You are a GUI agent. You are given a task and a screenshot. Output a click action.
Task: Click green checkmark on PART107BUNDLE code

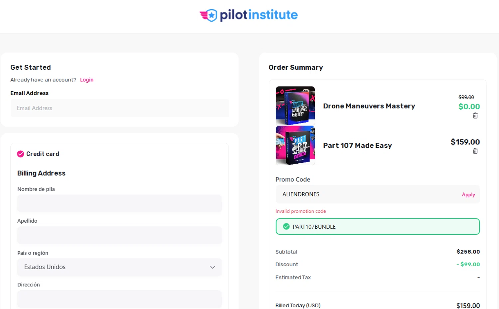(286, 226)
